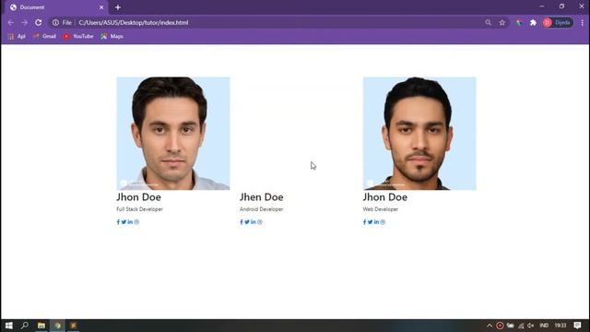
Task: Click the 19:33 clock in taskbar
Action: click(560, 326)
